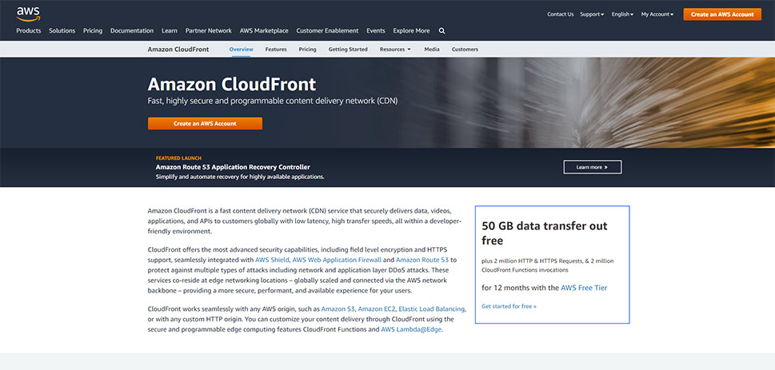Open the AWS Lambda@Edge link
The width and height of the screenshot is (775, 370).
click(x=411, y=329)
